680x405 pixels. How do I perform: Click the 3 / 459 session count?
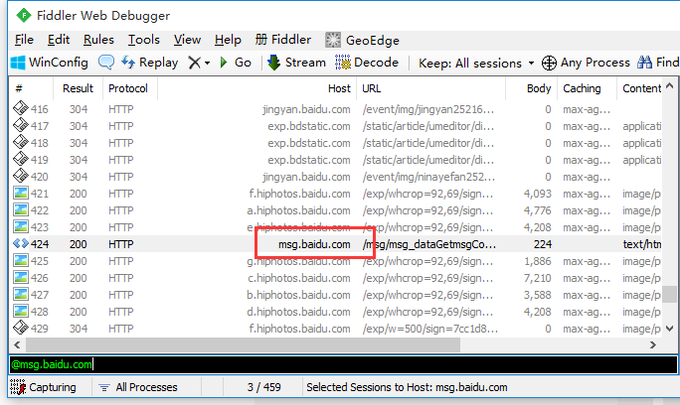point(263,387)
